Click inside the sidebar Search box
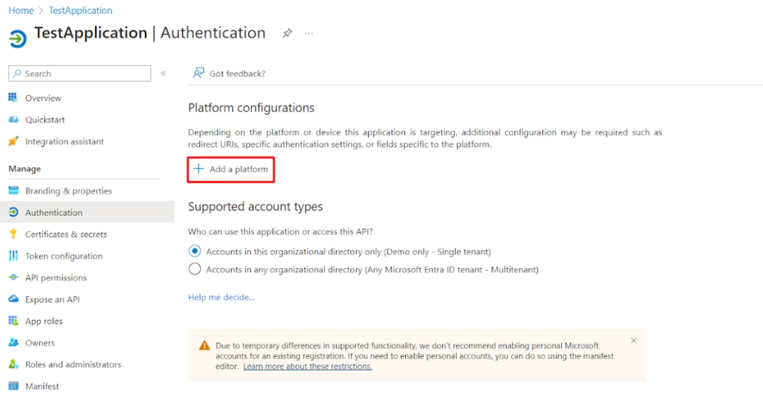 click(x=79, y=73)
